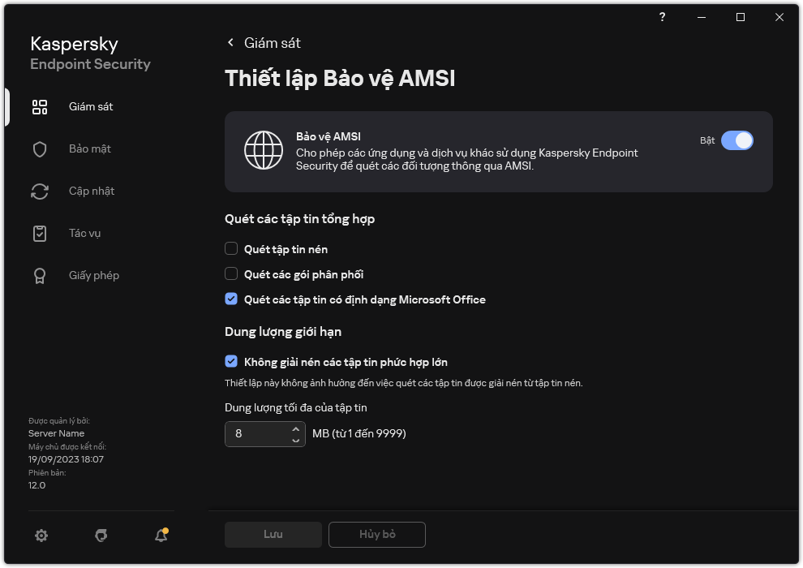This screenshot has height=568, width=803.
Task: Click the Giám sát dashboard icon
Action: 40,107
